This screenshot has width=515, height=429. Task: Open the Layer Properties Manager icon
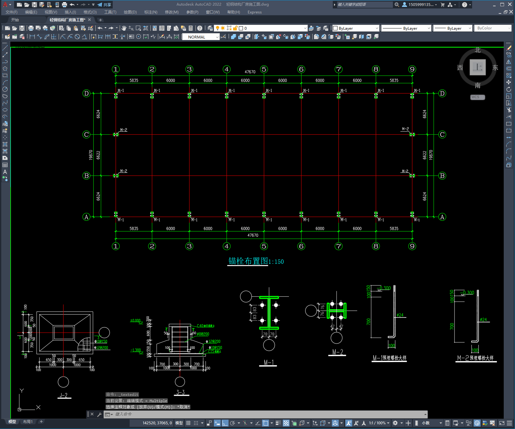pyautogui.click(x=210, y=28)
